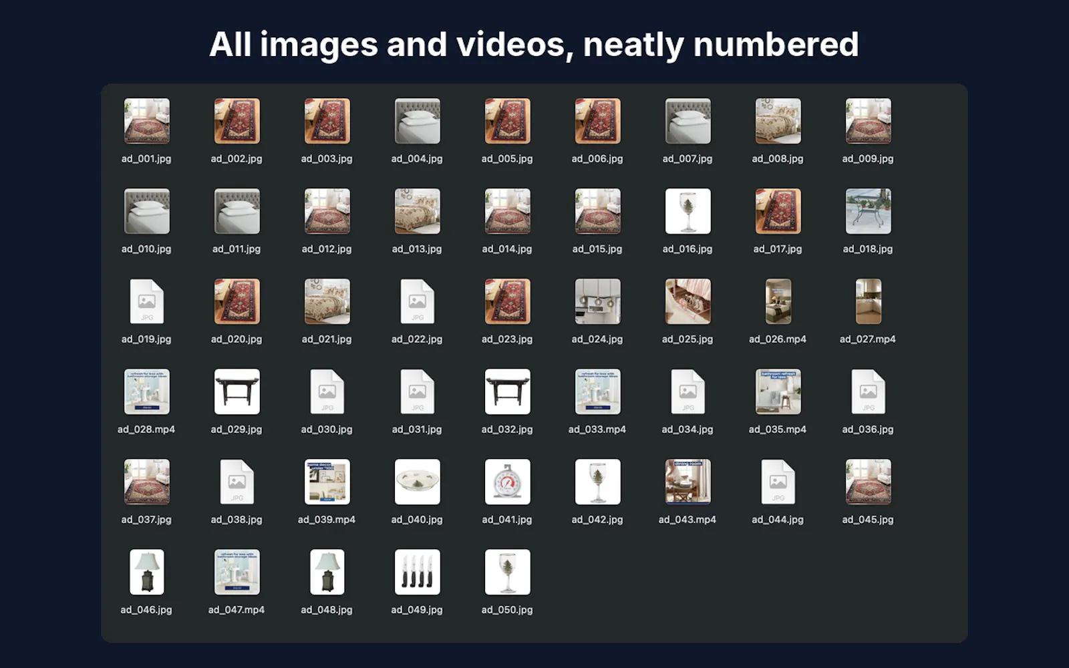Click the ad_016.jpg wine glass icon

pyautogui.click(x=688, y=211)
